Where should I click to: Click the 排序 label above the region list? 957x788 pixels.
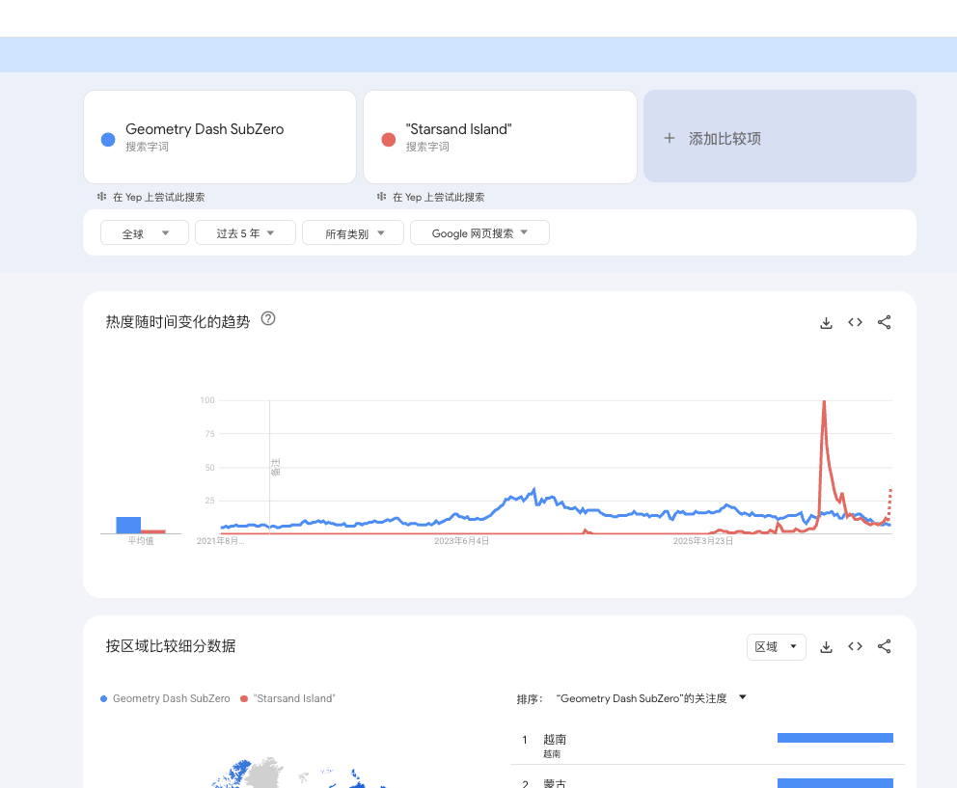530,699
